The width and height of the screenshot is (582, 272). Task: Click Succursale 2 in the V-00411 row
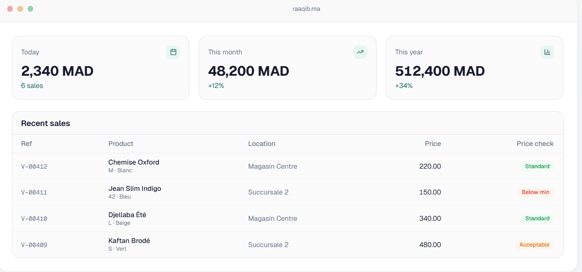(x=268, y=192)
